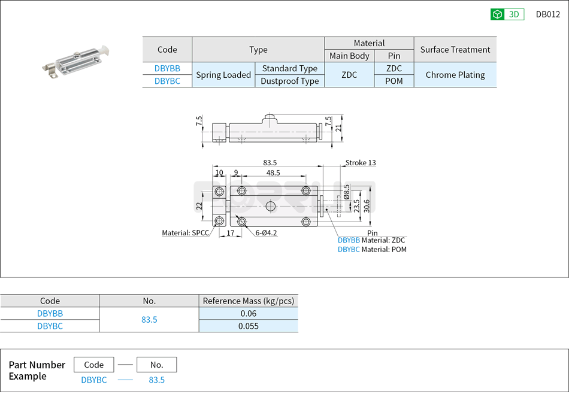The height and width of the screenshot is (394, 569).
Task: Select the DBYBB code in the specification table
Action: point(167,68)
